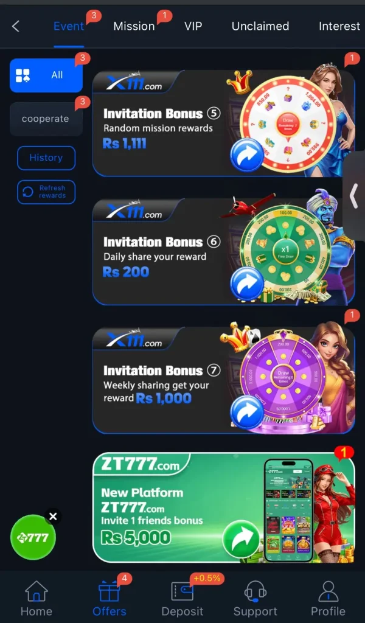Select the cooperate category filter

(x=46, y=119)
